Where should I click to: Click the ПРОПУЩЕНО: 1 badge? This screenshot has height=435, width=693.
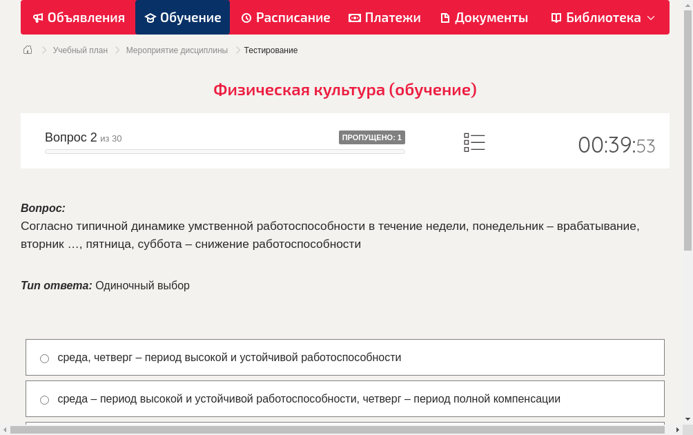pyautogui.click(x=372, y=137)
